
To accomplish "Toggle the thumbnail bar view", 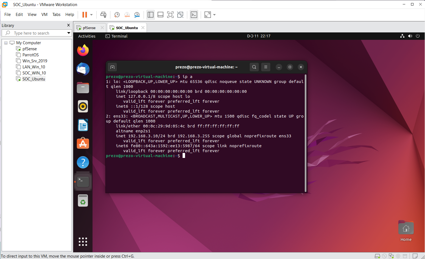I will coord(160,15).
